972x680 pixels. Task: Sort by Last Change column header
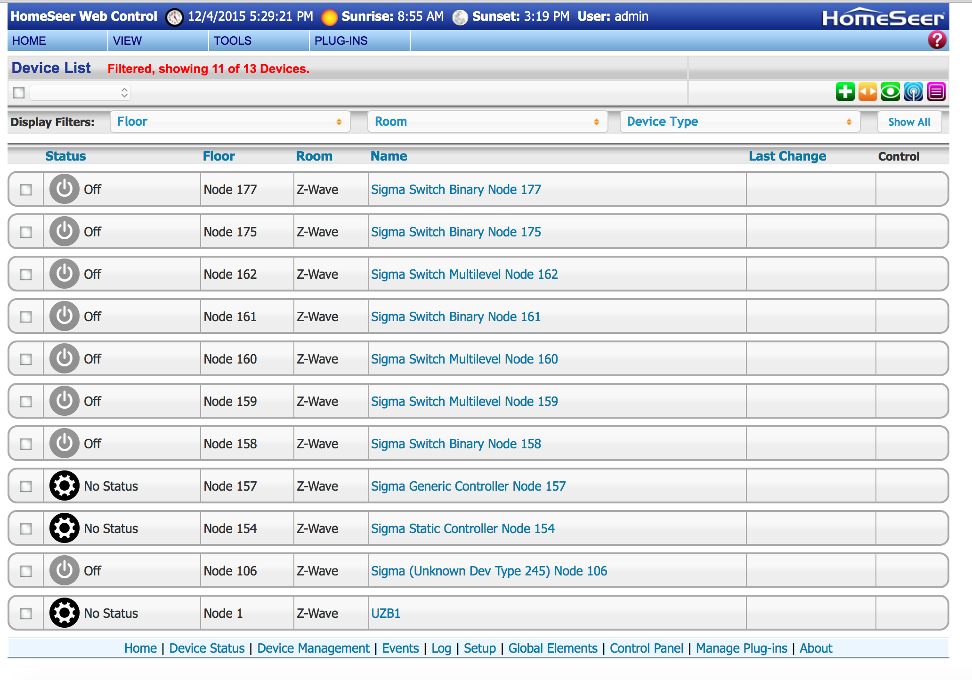coord(787,156)
